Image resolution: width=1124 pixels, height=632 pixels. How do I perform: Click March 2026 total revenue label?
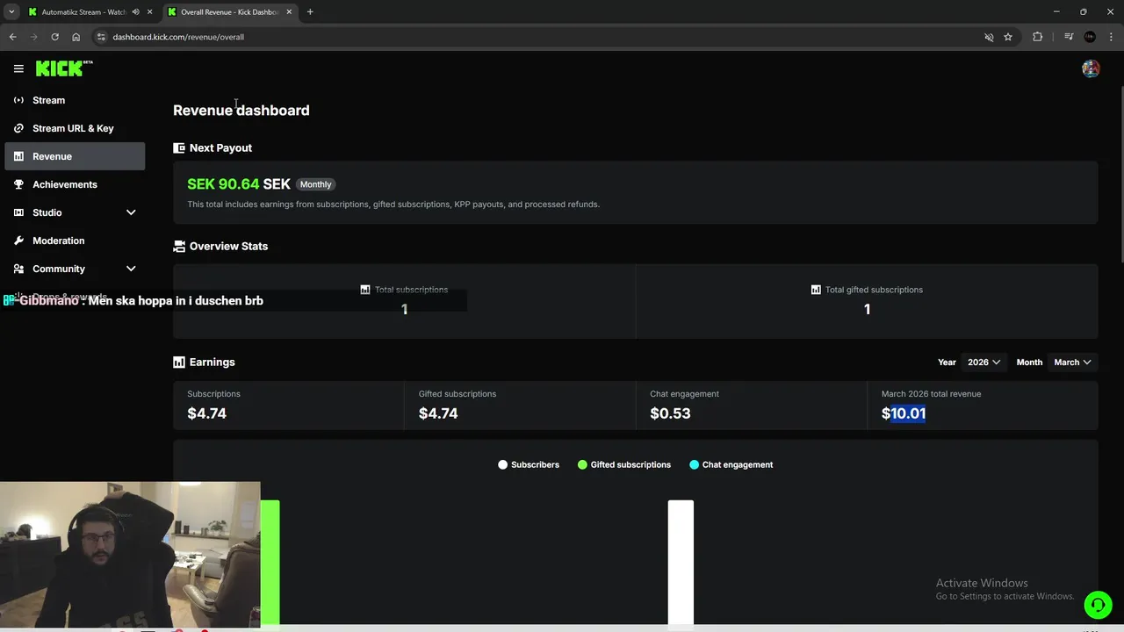931,394
